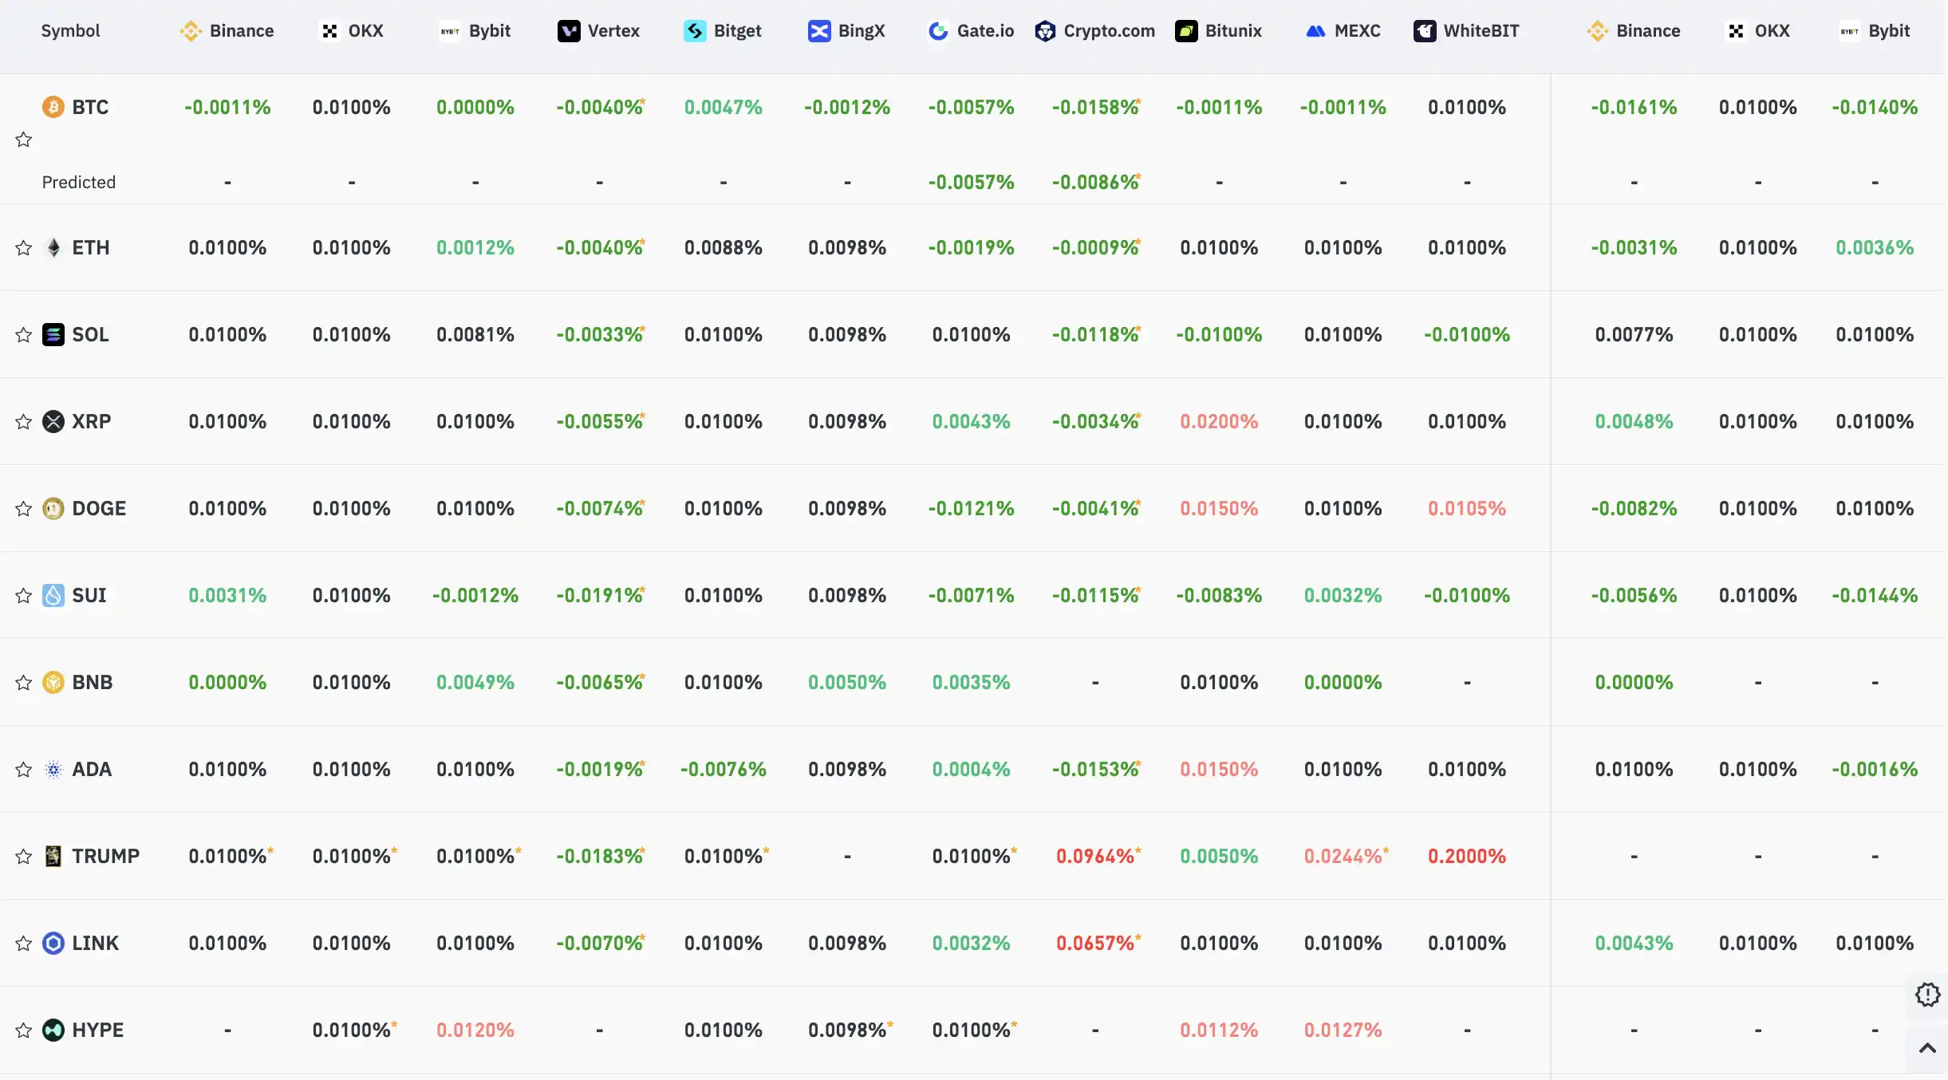Click the Dogecoin coin icon
1948x1080 pixels.
pyautogui.click(x=53, y=508)
